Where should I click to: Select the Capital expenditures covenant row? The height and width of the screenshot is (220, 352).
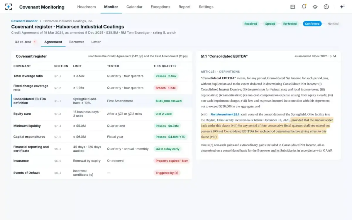(x=101, y=137)
